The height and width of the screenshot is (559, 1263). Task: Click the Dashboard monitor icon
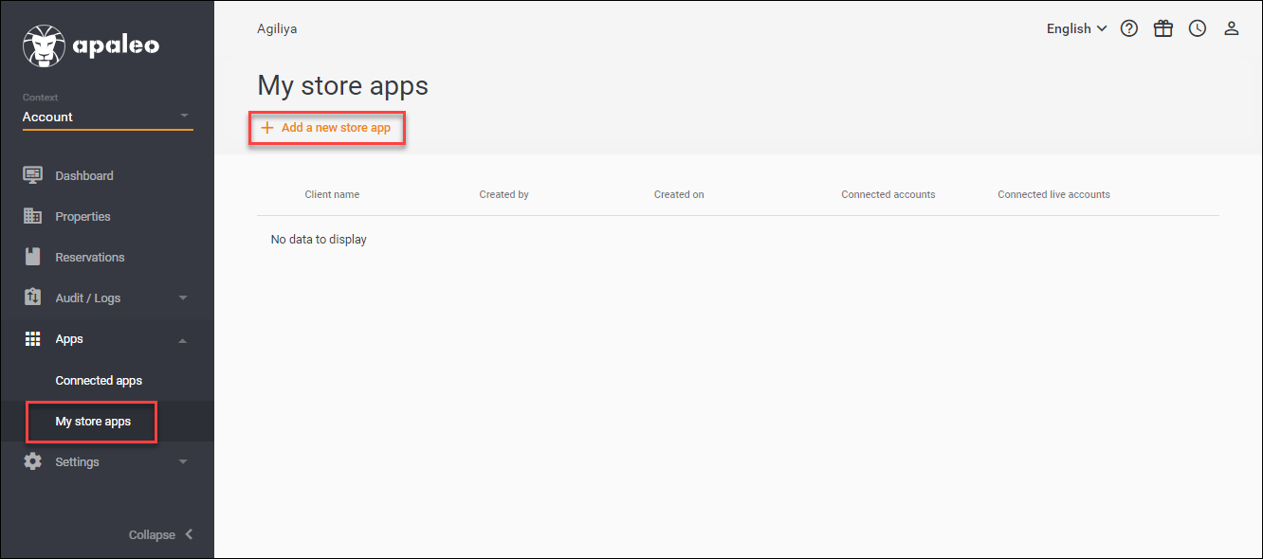pos(32,175)
